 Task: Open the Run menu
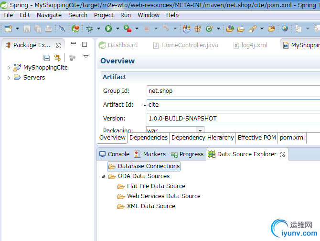[126, 15]
